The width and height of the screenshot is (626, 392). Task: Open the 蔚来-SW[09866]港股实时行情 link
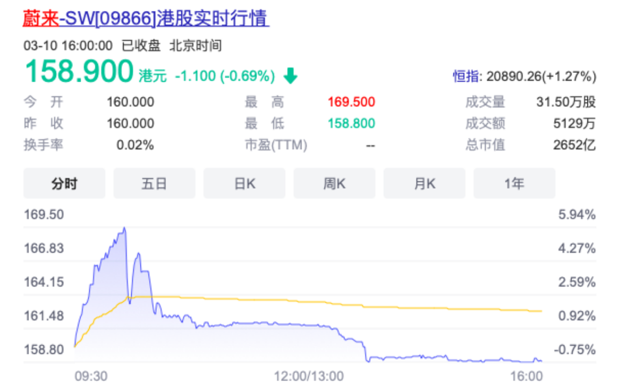pyautogui.click(x=146, y=18)
